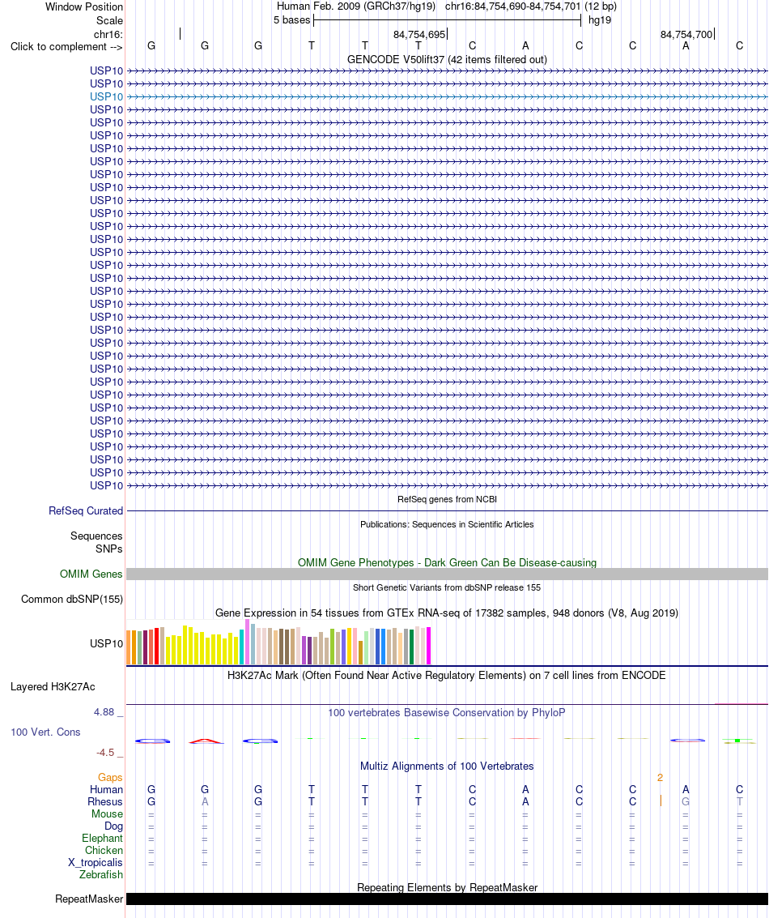Click the Layered H3K27Ac side label

pos(53,687)
